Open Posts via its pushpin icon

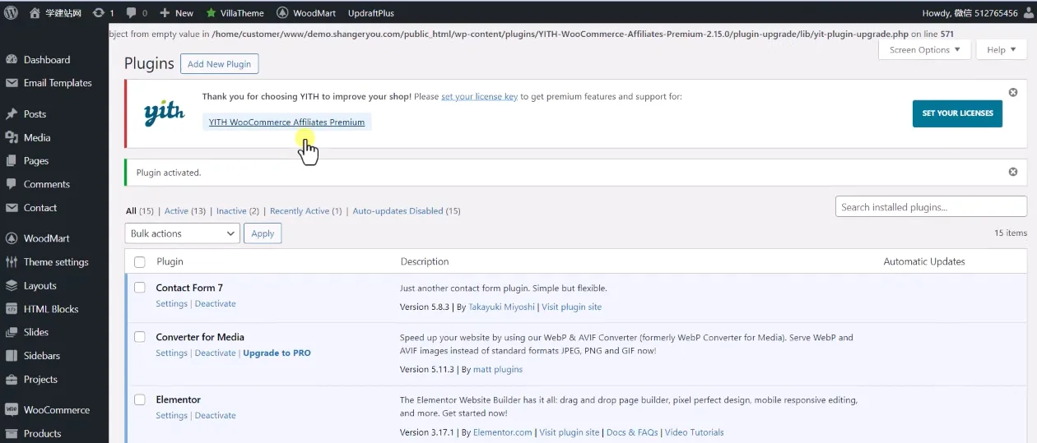coord(12,114)
